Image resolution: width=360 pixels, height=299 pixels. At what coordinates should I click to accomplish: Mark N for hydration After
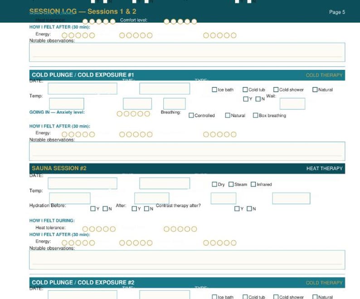(146, 209)
